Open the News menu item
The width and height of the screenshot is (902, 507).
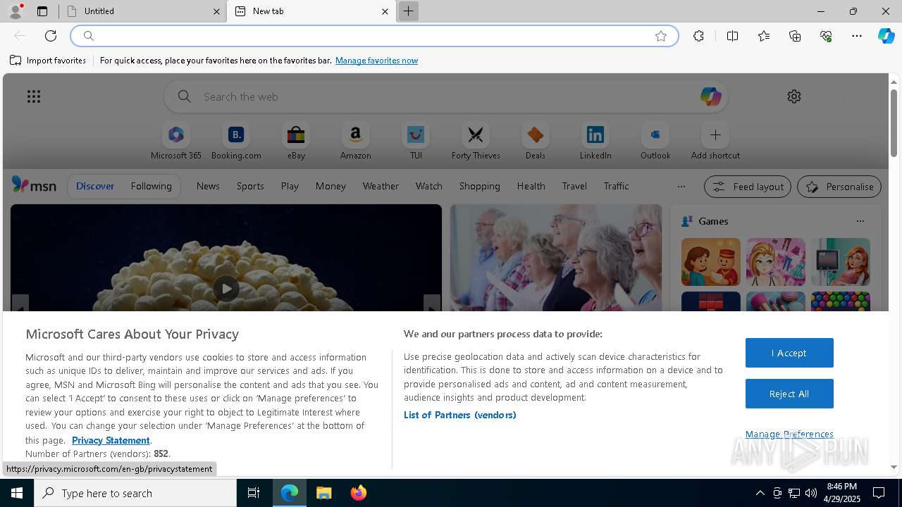coord(208,186)
